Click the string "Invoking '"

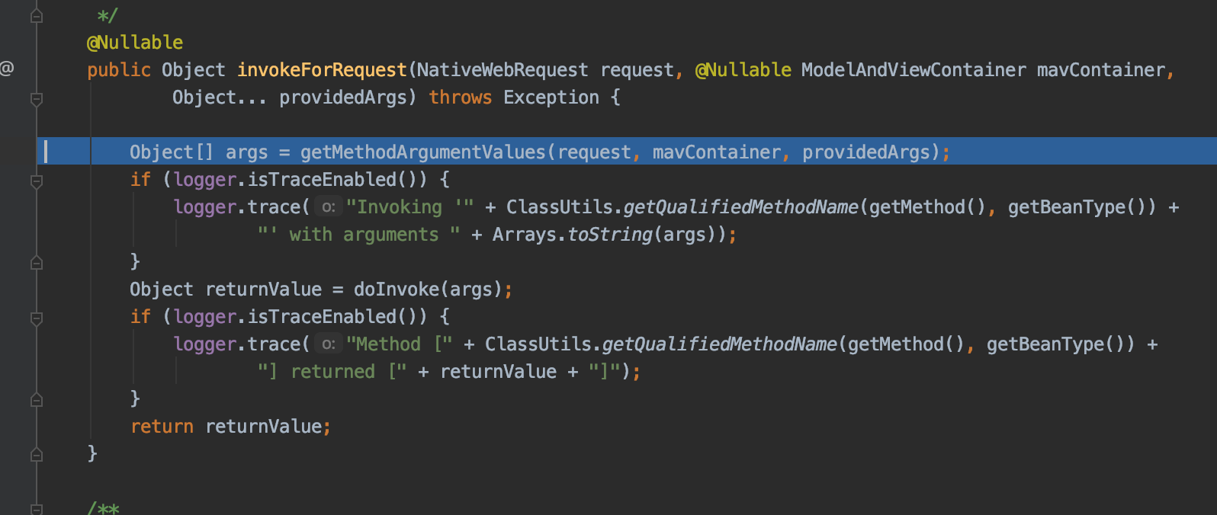point(410,207)
